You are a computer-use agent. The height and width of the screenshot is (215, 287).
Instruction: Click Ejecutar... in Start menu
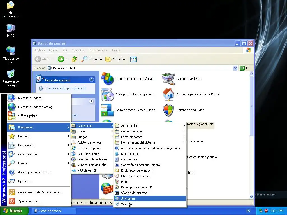tap(39, 181)
